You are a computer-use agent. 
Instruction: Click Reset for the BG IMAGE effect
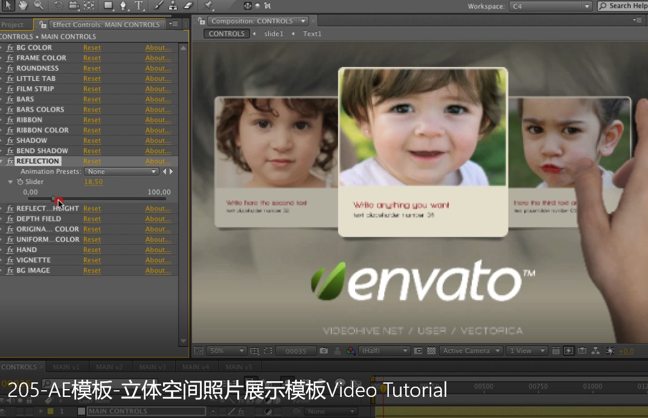(x=92, y=271)
